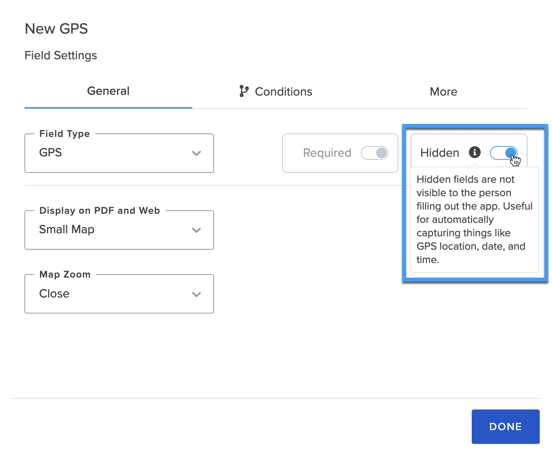The image size is (552, 455).
Task: Open the Field Type dropdown
Action: coord(119,153)
